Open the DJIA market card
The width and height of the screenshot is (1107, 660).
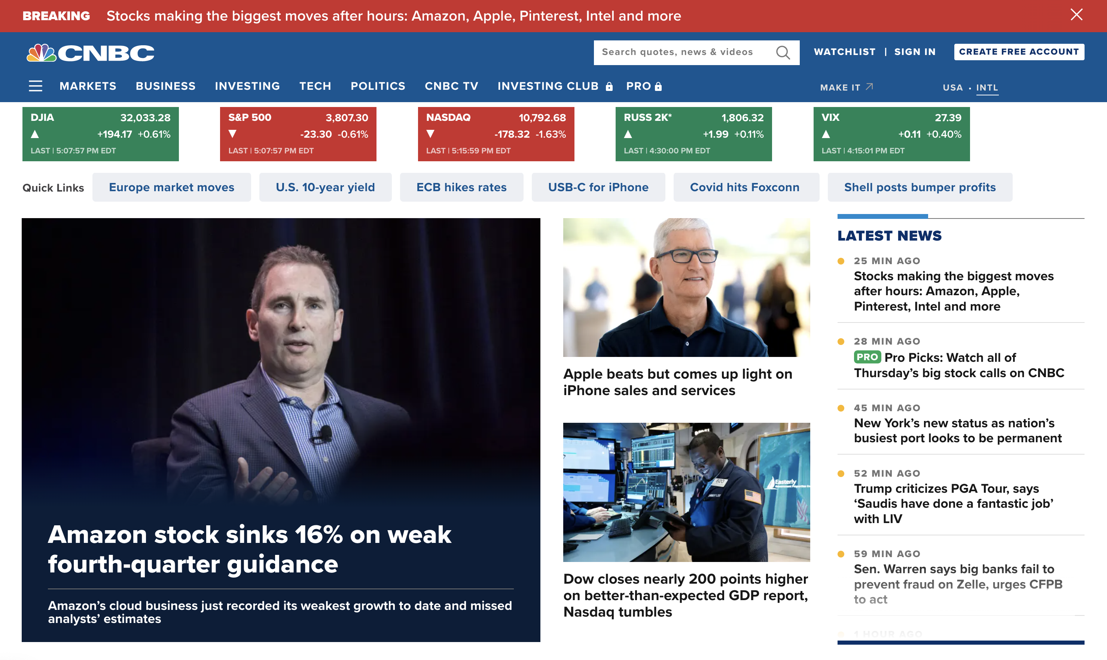click(x=101, y=134)
